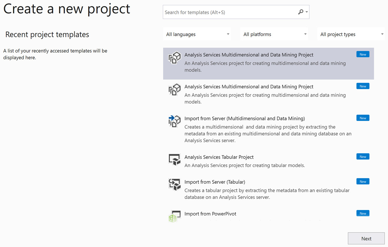Viewport: 388px width, 247px height.
Task: Open the All languages dropdown
Action: [x=198, y=34]
